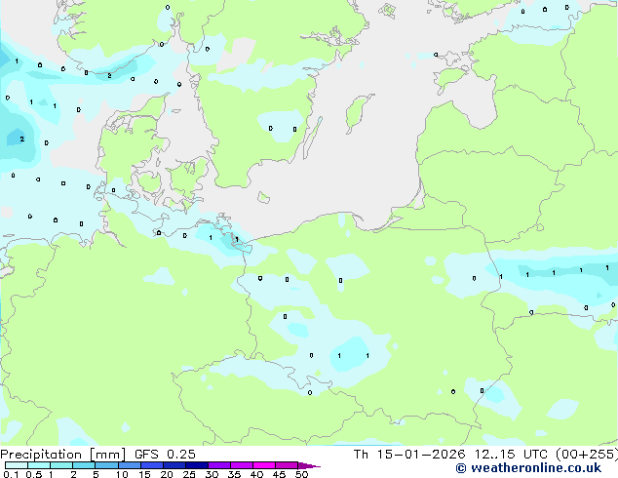Click the 0.5–1 mm legend color swatch
The width and height of the screenshot is (618, 478).
[x=39, y=465]
